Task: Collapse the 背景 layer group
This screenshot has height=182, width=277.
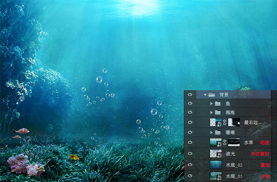Action: click(205, 95)
